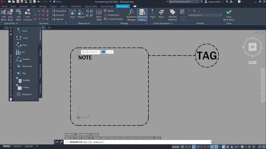Select the Block Editor ribbon tab
The image size is (266, 149).
pyautogui.click(x=123, y=6)
